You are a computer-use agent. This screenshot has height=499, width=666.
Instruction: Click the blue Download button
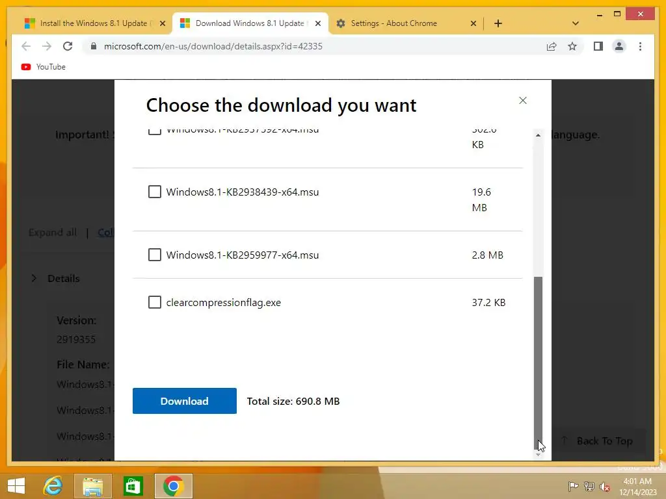click(184, 401)
